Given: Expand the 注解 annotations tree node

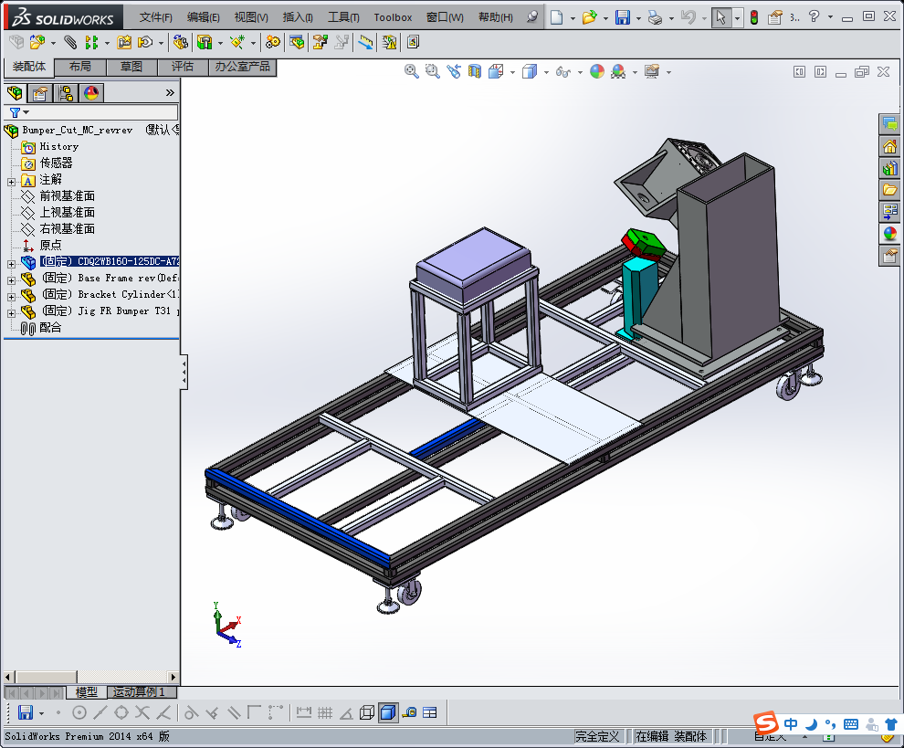Looking at the screenshot, I should click(11, 181).
